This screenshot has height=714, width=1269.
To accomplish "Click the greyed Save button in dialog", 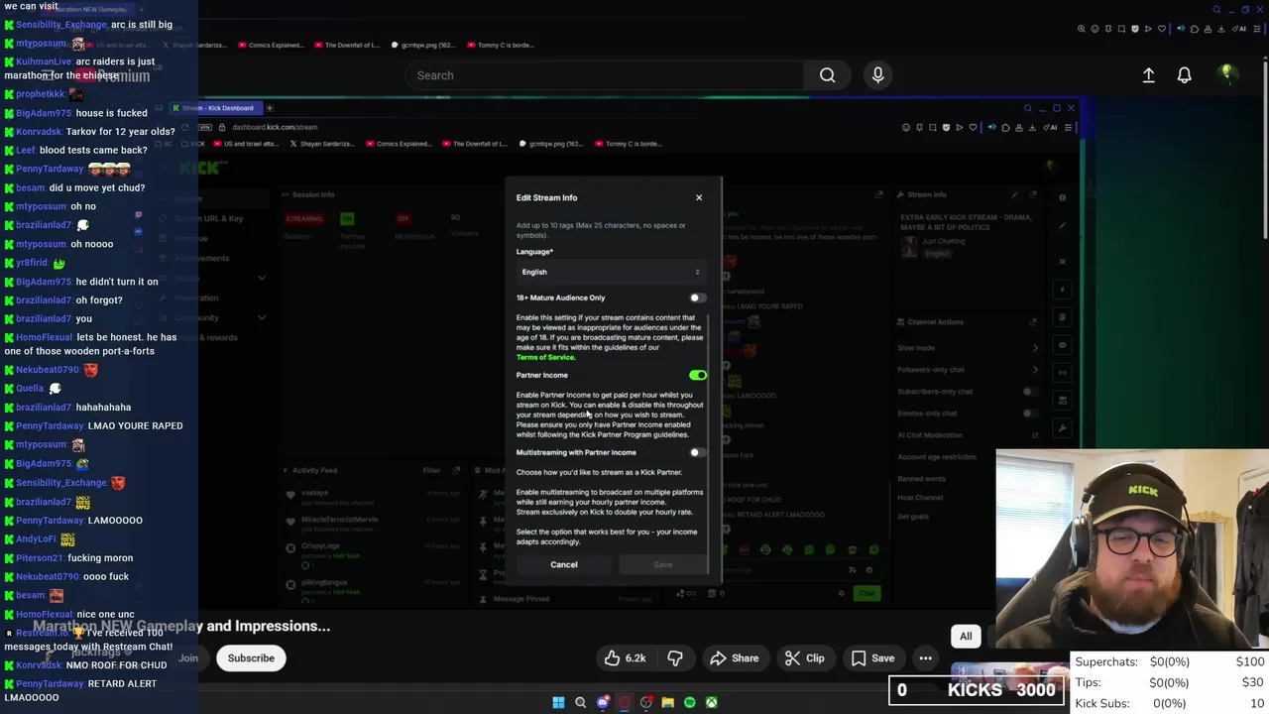I will pos(663,564).
